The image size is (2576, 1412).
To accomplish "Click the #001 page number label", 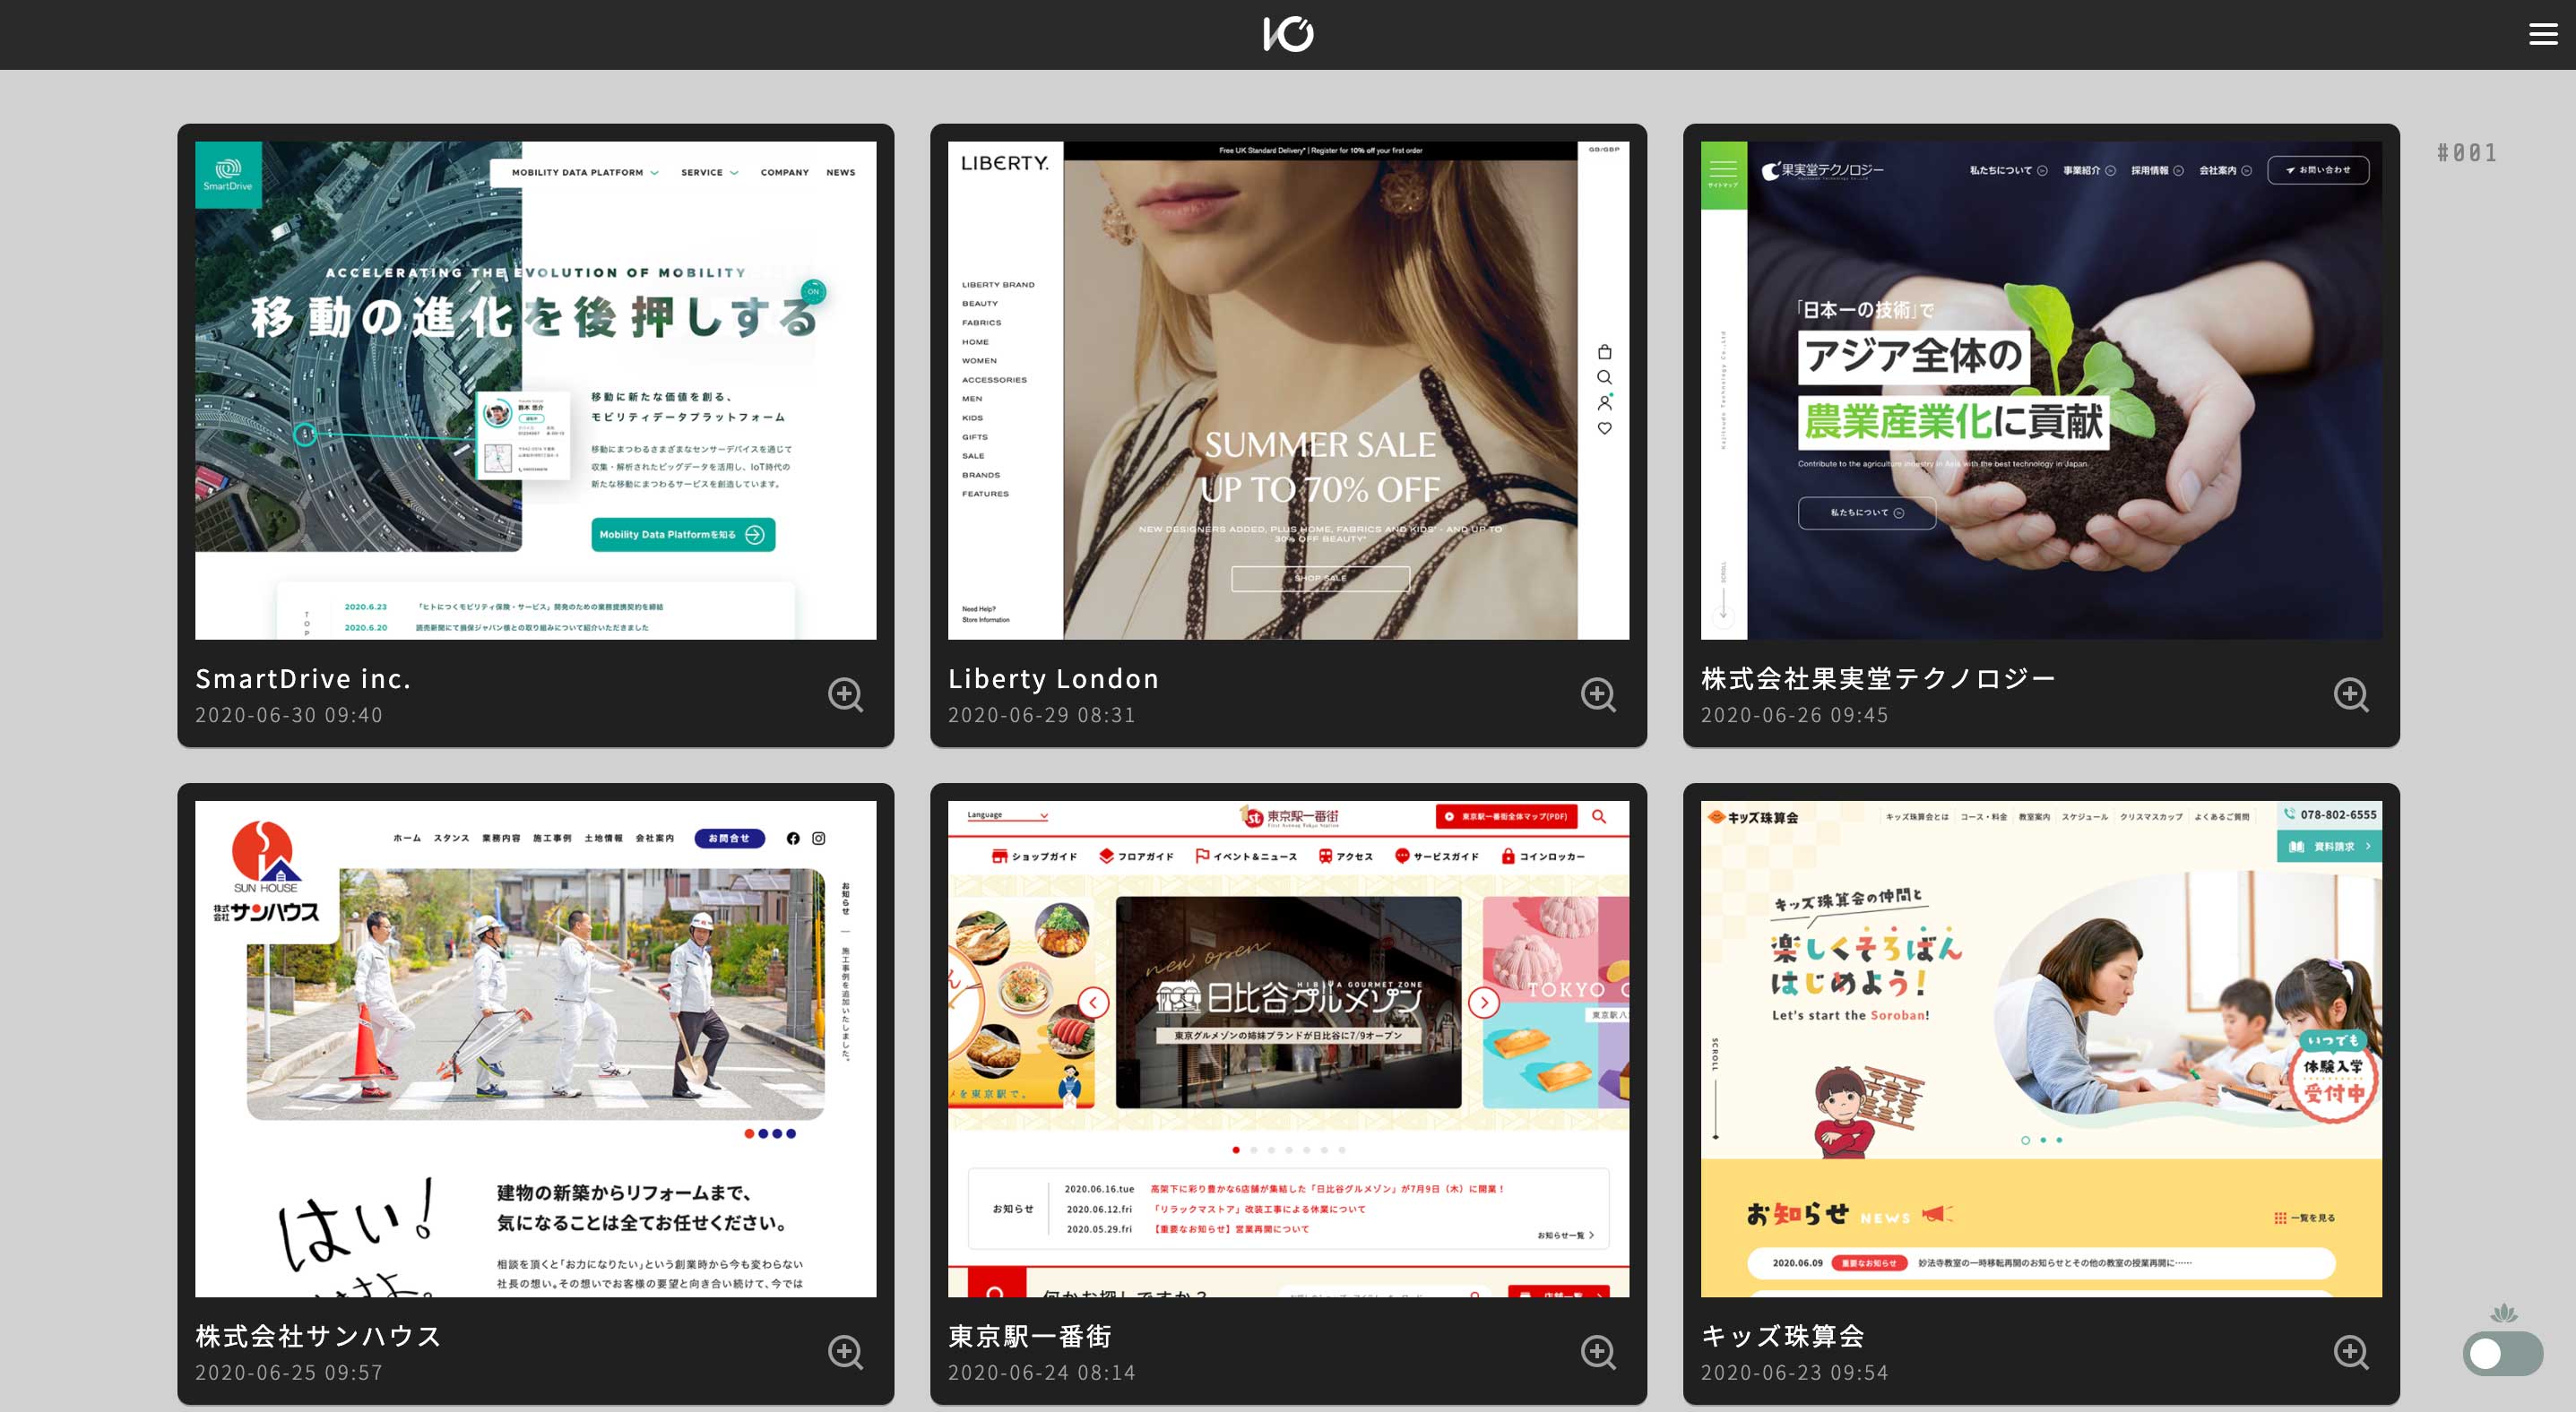I will pyautogui.click(x=2467, y=153).
